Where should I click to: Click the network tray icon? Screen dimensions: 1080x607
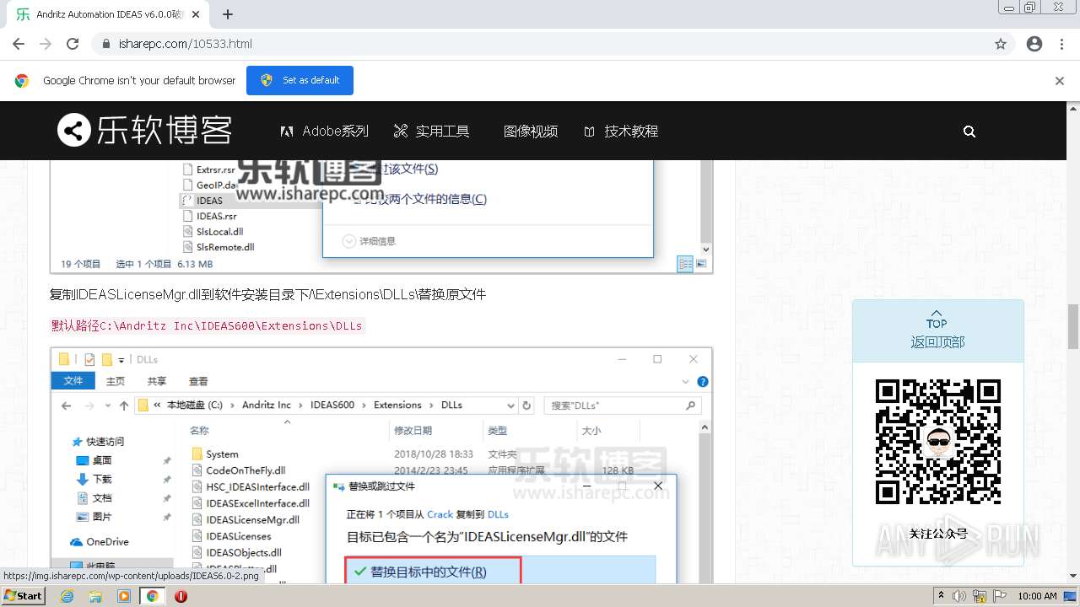pyautogui.click(x=979, y=596)
